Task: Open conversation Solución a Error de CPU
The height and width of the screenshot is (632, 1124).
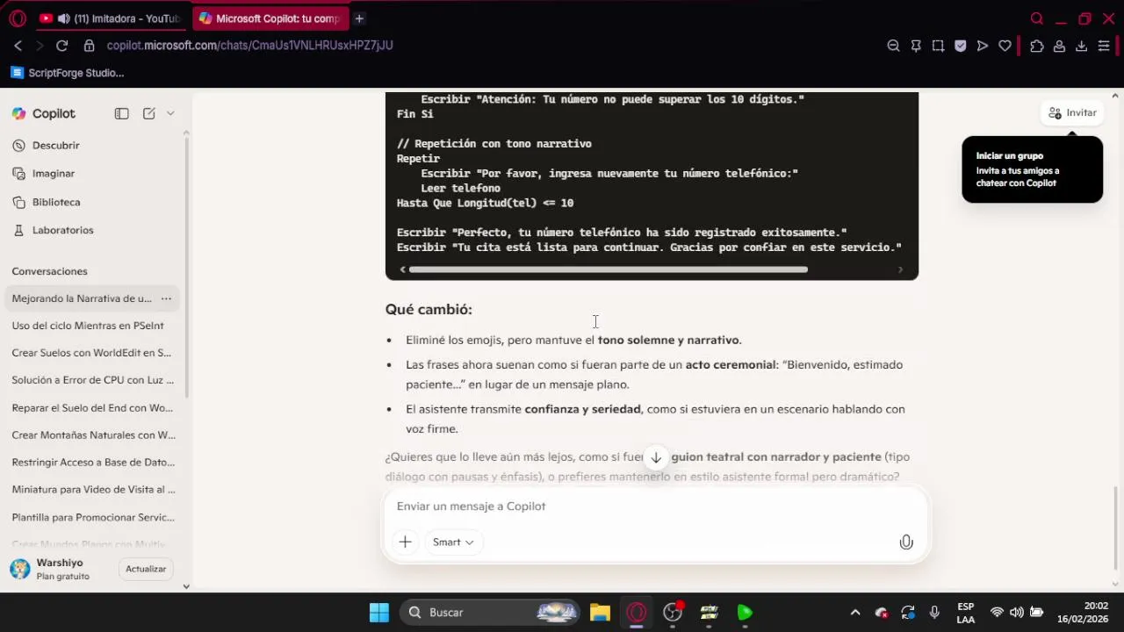Action: 93,380
